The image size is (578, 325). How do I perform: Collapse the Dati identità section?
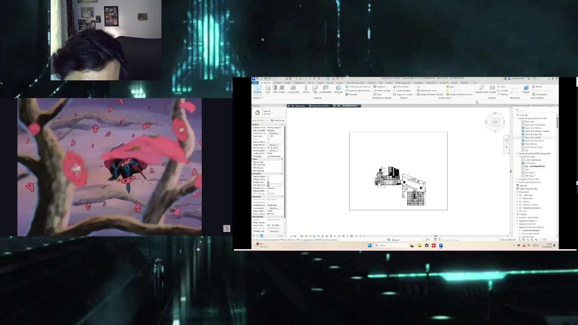click(282, 217)
